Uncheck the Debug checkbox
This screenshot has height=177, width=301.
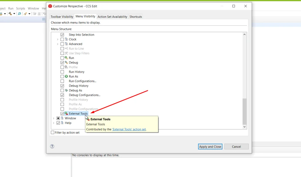[62, 63]
